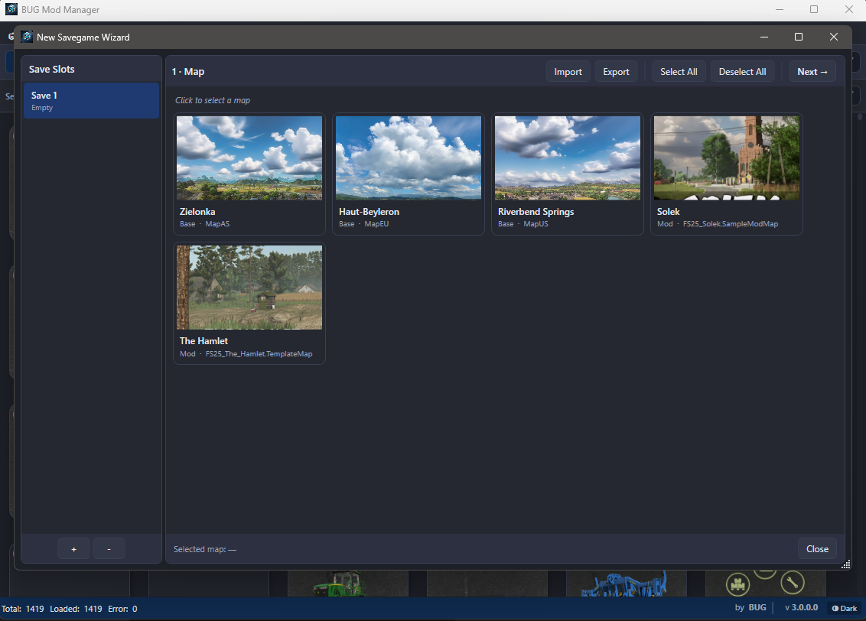Viewport: 866px width, 621px height.
Task: Select the Solek mod map
Action: (726, 174)
